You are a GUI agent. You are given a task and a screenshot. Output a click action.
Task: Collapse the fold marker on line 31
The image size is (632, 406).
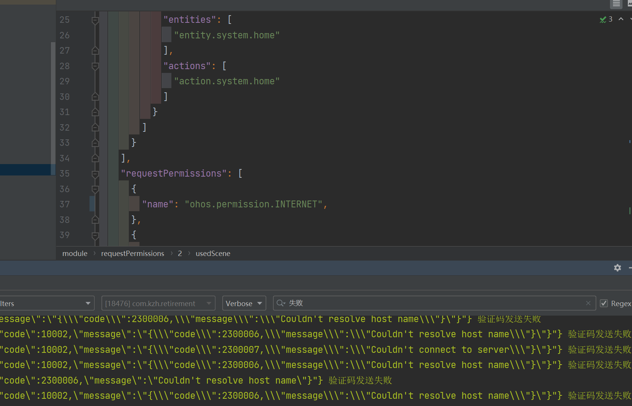pyautogui.click(x=95, y=112)
